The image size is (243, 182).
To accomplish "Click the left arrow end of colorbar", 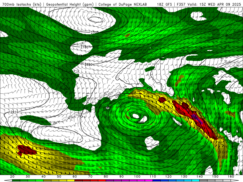I will [8, 180].
